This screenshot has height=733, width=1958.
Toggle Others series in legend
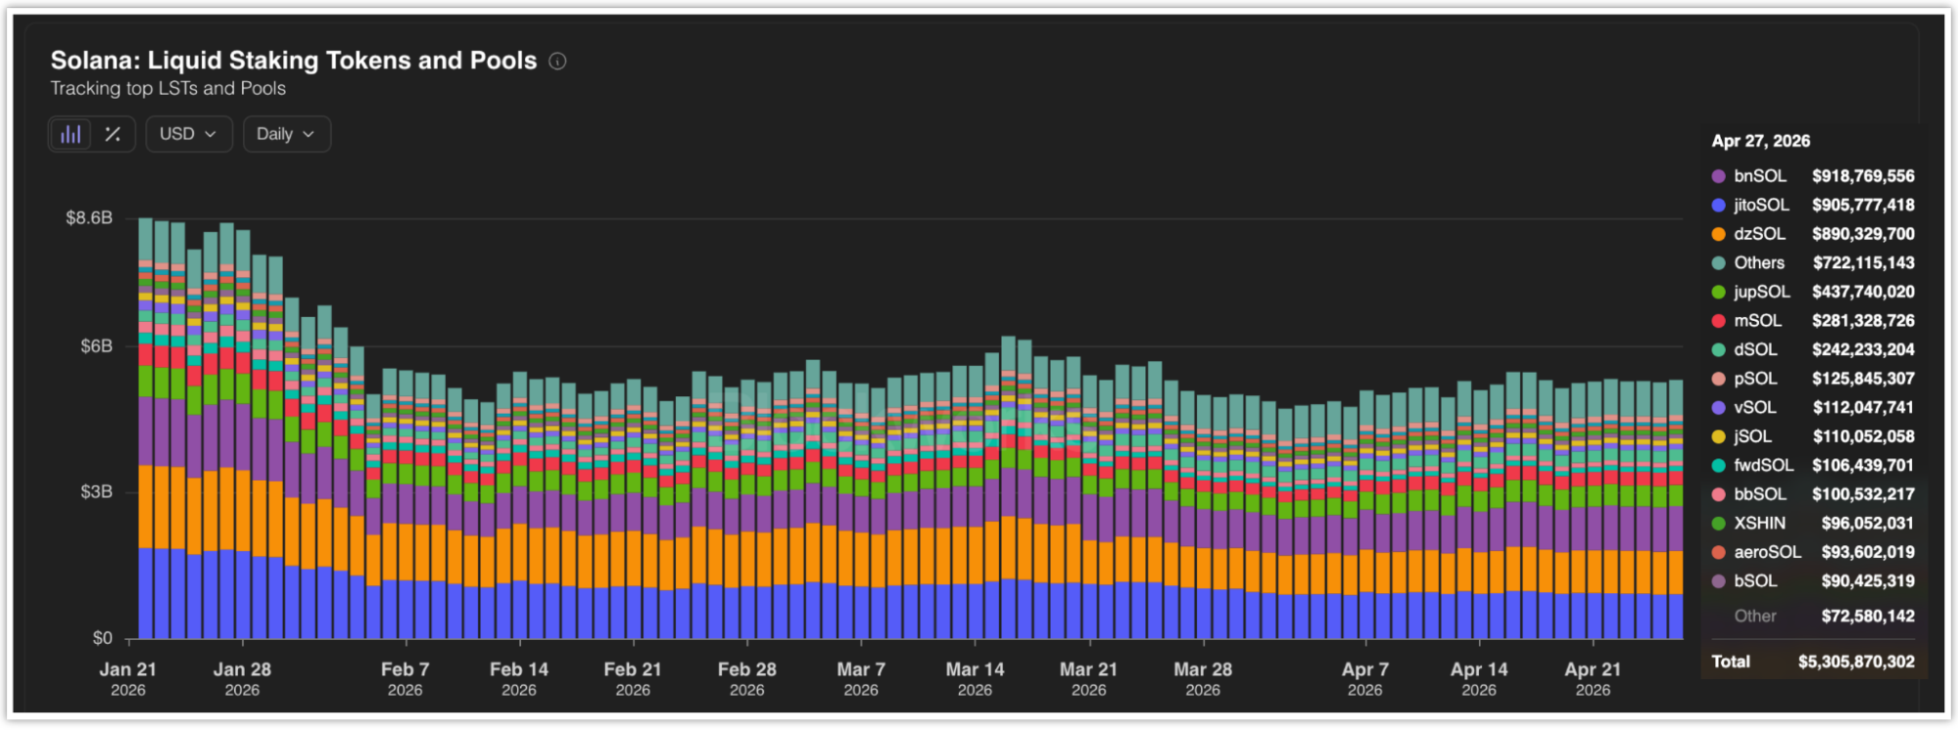click(x=1758, y=263)
